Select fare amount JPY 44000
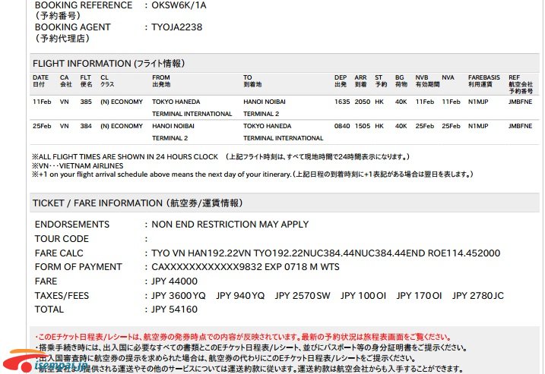This screenshot has height=374, width=545. [x=174, y=281]
